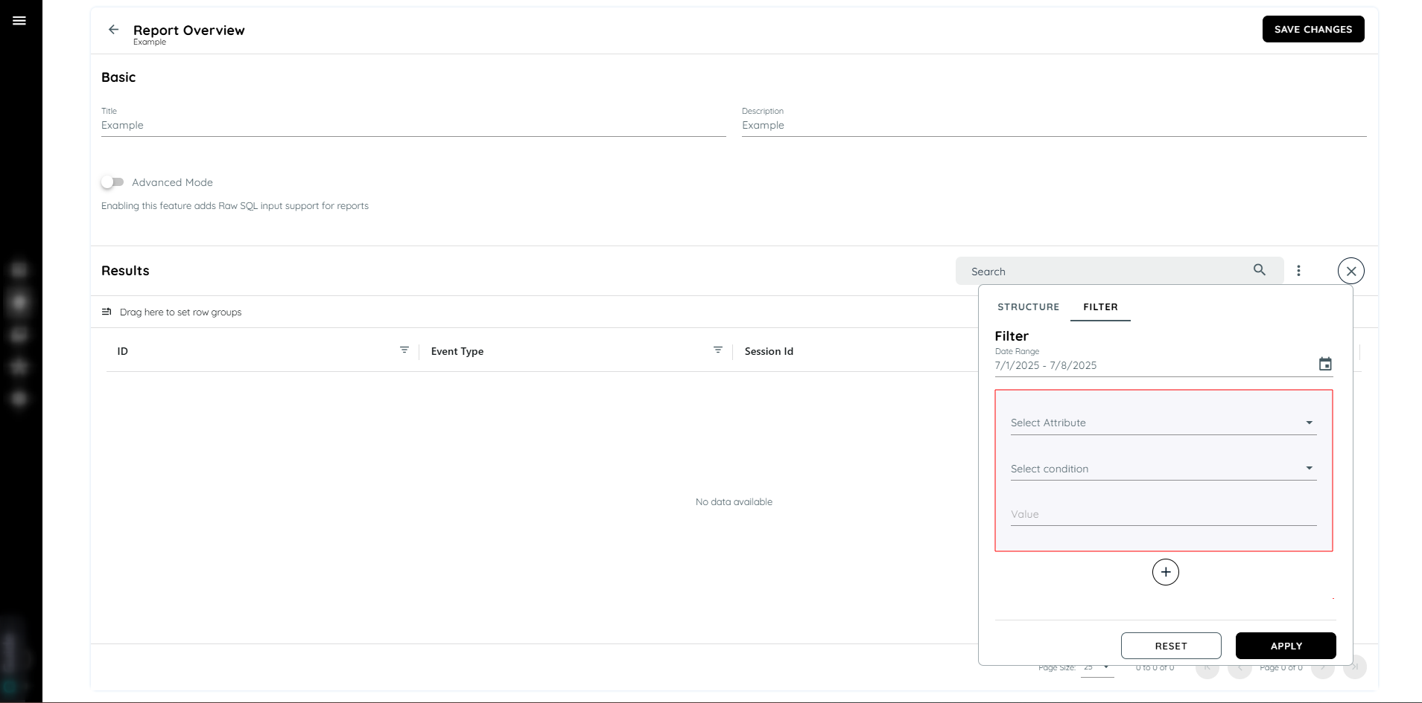The image size is (1422, 703).
Task: Open the date range calendar icon
Action: tap(1325, 364)
